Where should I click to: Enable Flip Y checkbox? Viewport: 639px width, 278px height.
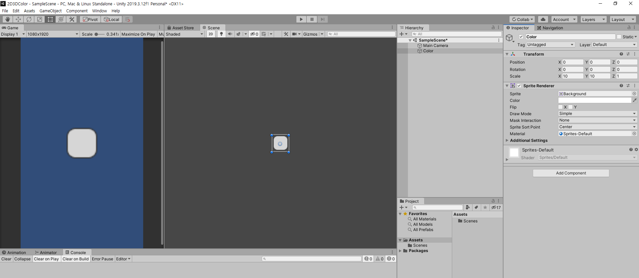tap(570, 107)
